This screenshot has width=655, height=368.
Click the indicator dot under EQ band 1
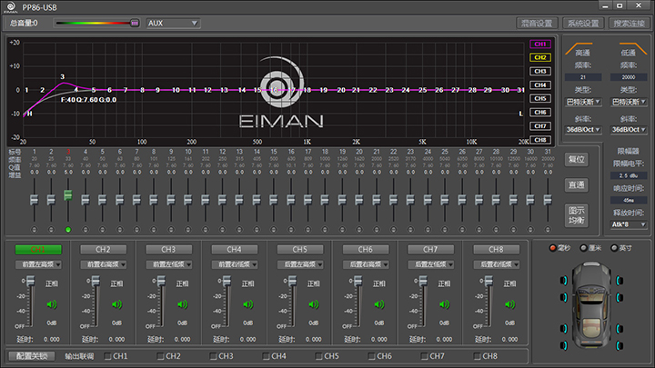click(x=34, y=230)
